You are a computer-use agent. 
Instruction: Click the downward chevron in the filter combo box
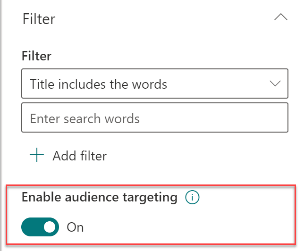pyautogui.click(x=275, y=84)
